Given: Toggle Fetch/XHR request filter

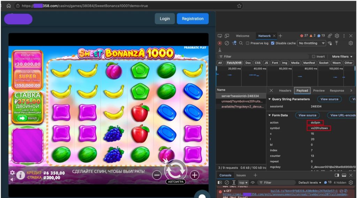Looking at the screenshot, I should tap(234, 63).
